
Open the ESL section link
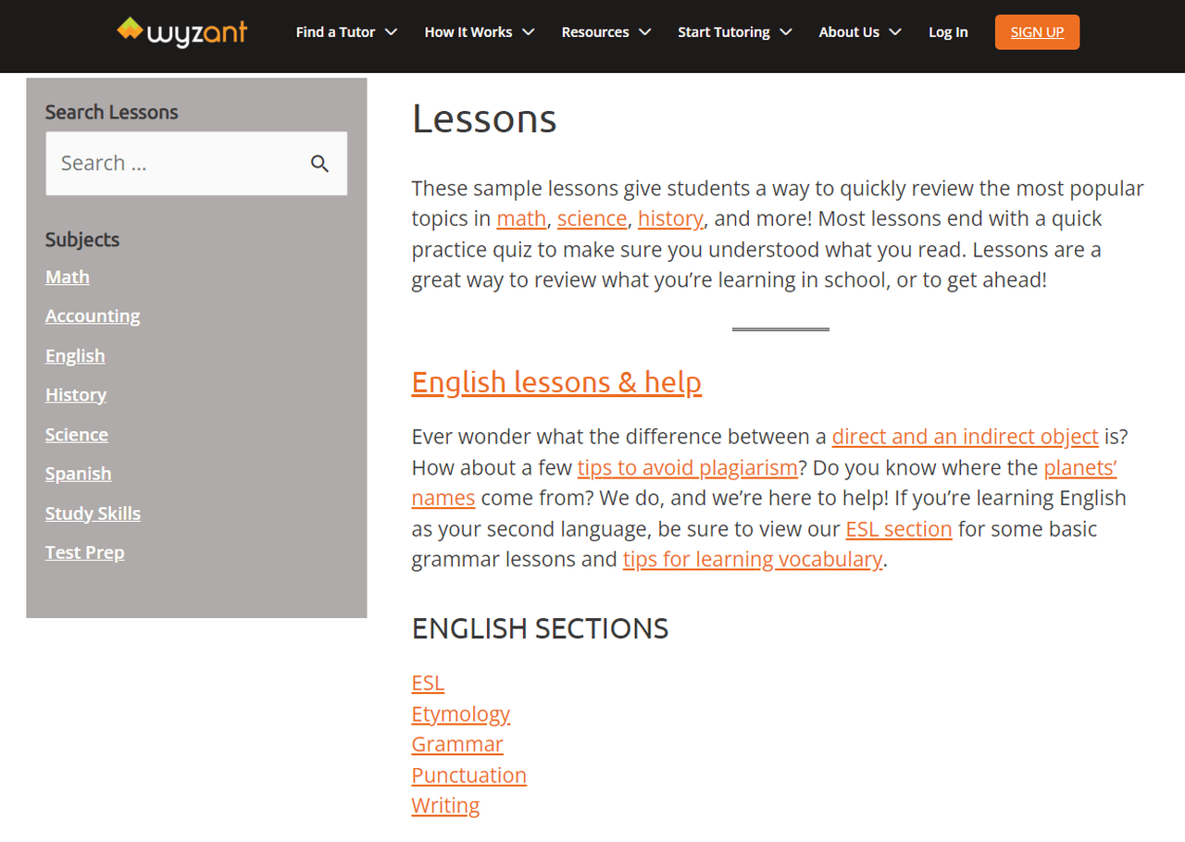coord(898,528)
